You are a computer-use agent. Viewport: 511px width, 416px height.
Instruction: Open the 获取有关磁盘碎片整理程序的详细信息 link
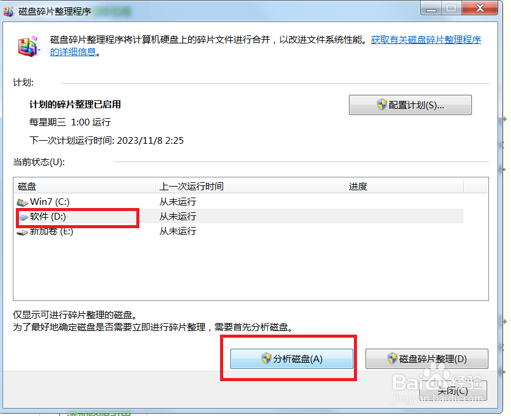pyautogui.click(x=425, y=40)
